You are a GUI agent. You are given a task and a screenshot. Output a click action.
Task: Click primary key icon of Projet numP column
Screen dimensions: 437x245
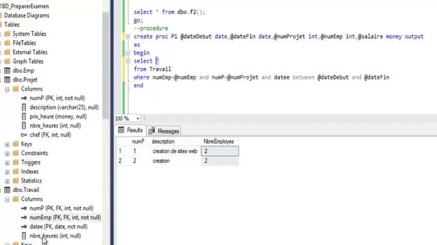pos(24,98)
